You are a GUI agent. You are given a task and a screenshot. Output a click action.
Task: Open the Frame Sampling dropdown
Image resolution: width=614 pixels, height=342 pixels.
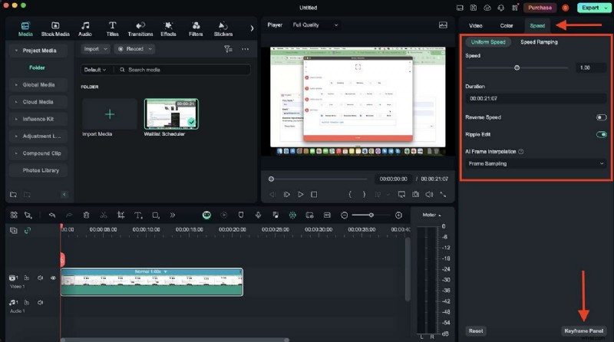(x=536, y=163)
